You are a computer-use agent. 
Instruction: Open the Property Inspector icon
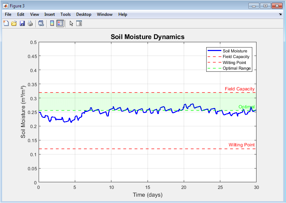79,24
